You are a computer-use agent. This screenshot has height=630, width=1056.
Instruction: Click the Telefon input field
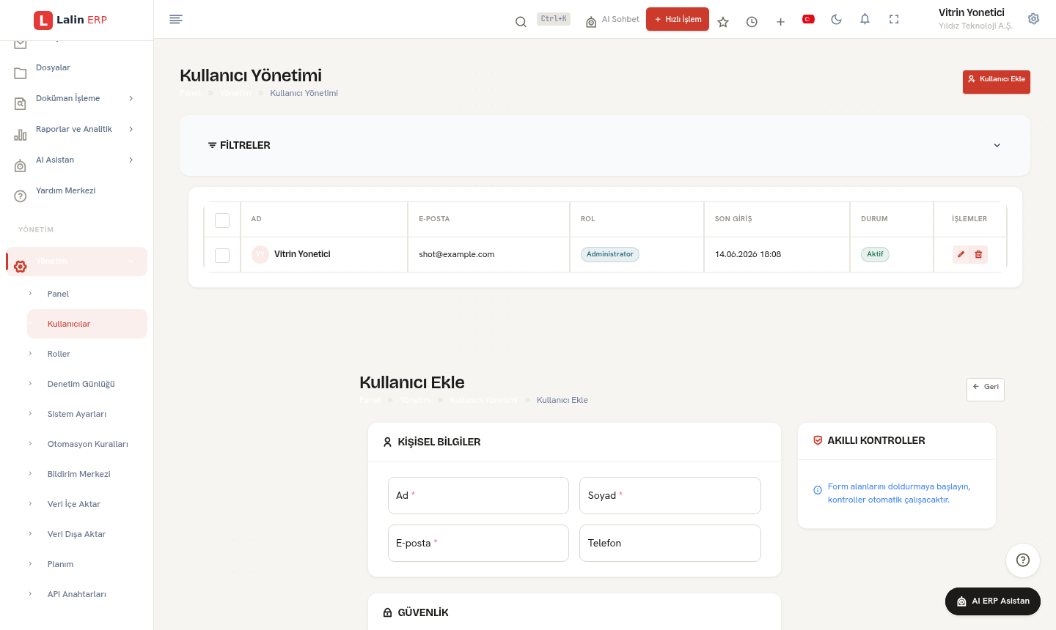coord(670,543)
